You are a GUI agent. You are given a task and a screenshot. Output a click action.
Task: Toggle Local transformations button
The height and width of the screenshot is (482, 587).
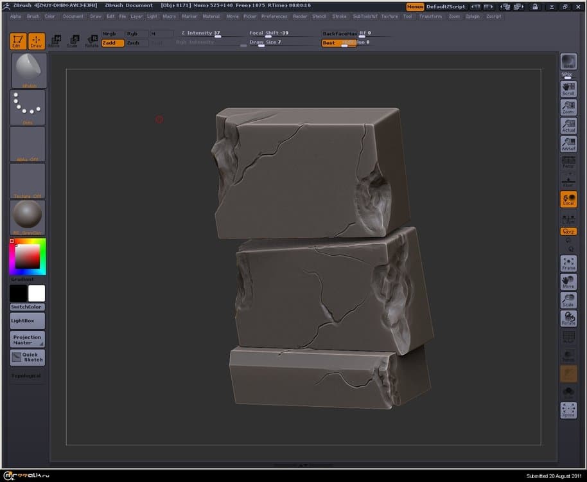click(x=568, y=199)
